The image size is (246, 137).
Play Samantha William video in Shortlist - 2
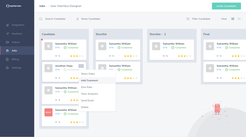tap(156, 46)
